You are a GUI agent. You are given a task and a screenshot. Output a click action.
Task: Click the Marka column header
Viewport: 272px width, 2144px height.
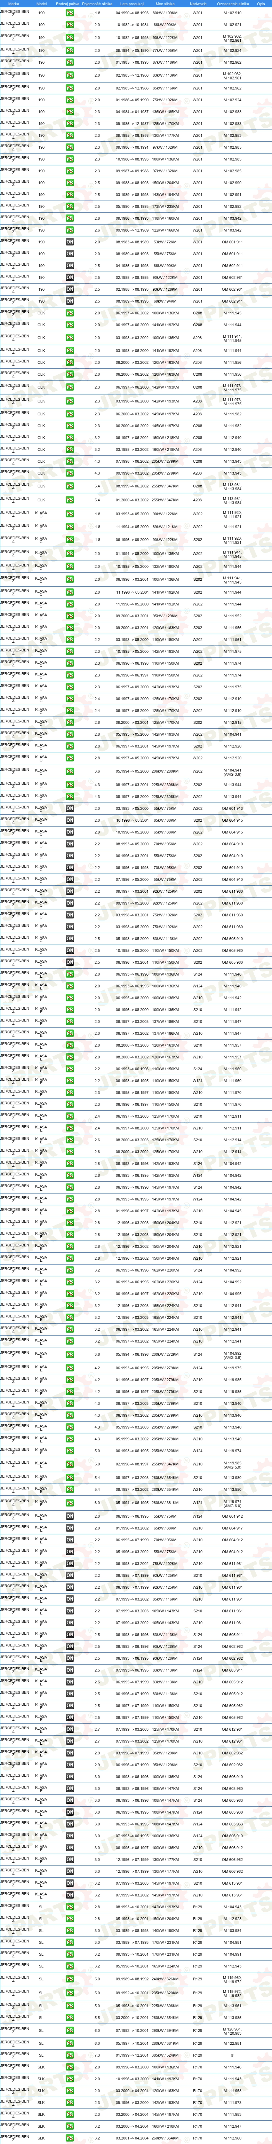pyautogui.click(x=13, y=3)
